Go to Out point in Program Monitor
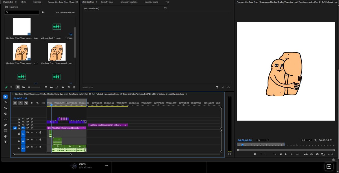Viewport: 339px width, 173px height. coord(297,154)
